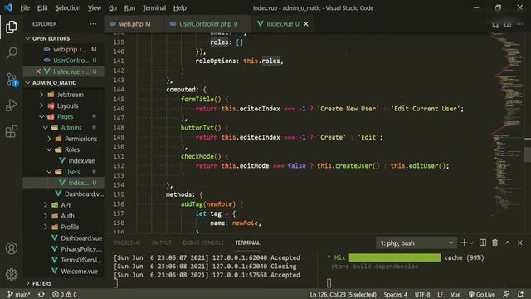Click Explorer more actions ellipsis

[x=93, y=24]
